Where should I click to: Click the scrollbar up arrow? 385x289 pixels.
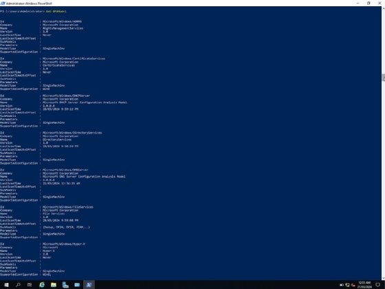(384, 8)
